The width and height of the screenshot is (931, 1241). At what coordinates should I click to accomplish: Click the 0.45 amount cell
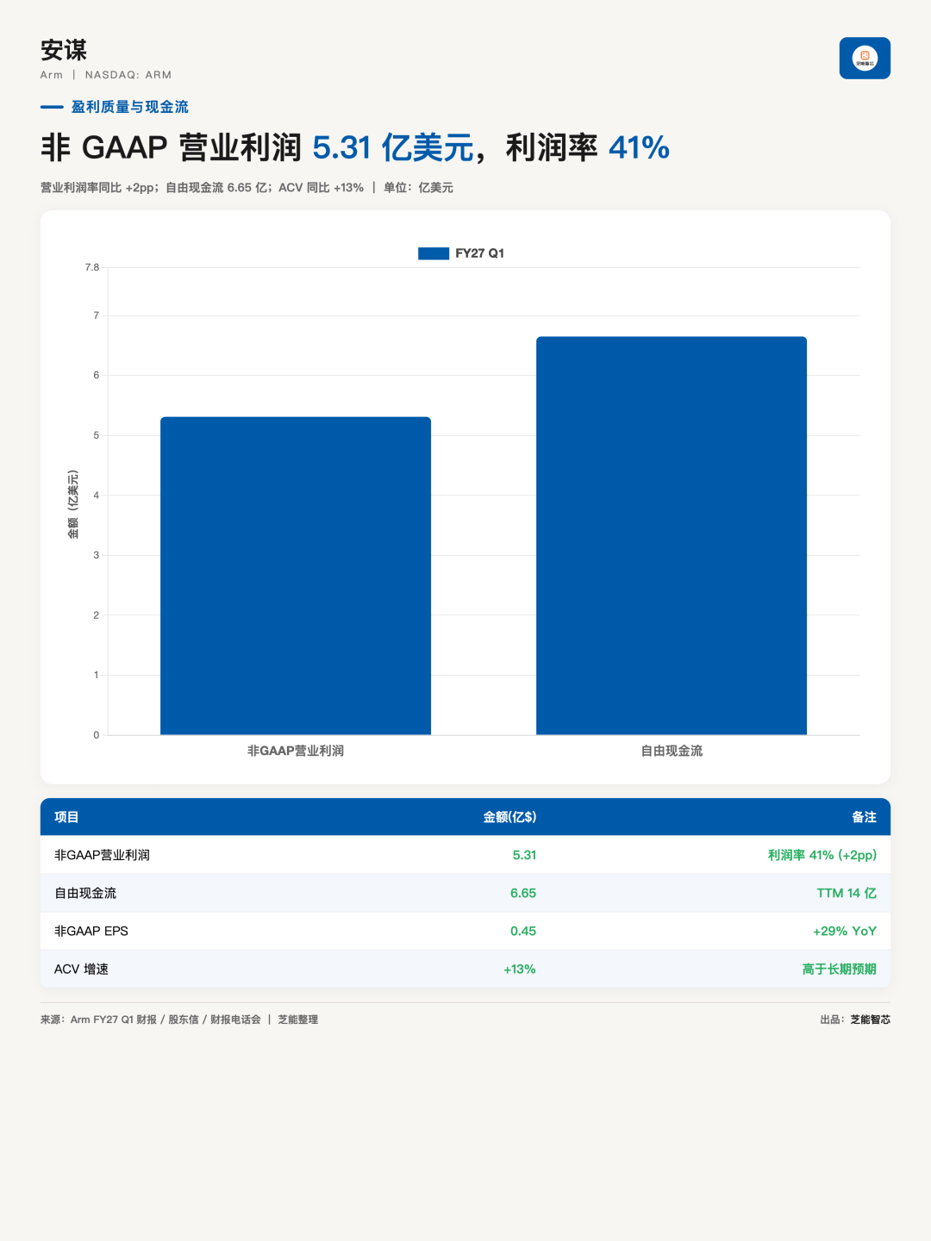[523, 931]
